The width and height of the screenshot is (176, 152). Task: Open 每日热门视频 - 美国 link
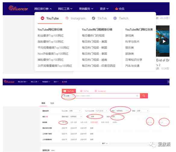(x=94, y=42)
